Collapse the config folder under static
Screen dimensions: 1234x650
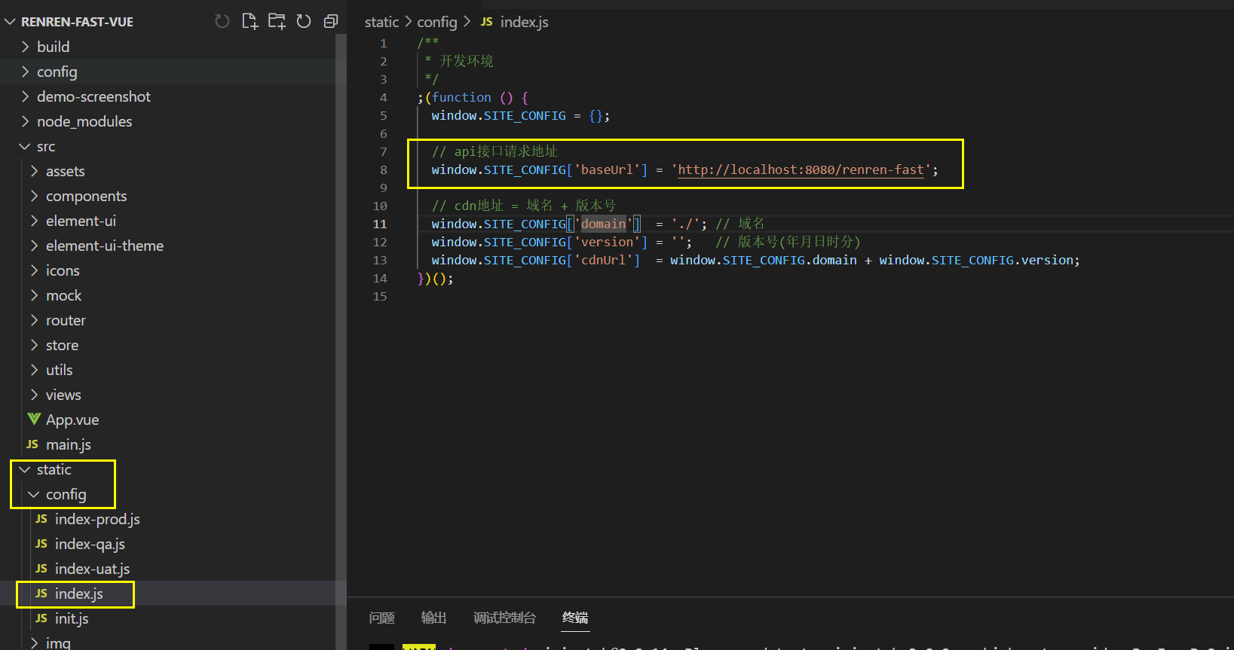[x=34, y=494]
